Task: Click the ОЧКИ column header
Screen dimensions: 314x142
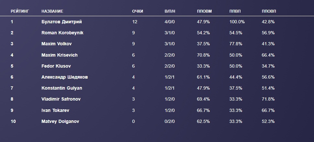Action: click(137, 11)
